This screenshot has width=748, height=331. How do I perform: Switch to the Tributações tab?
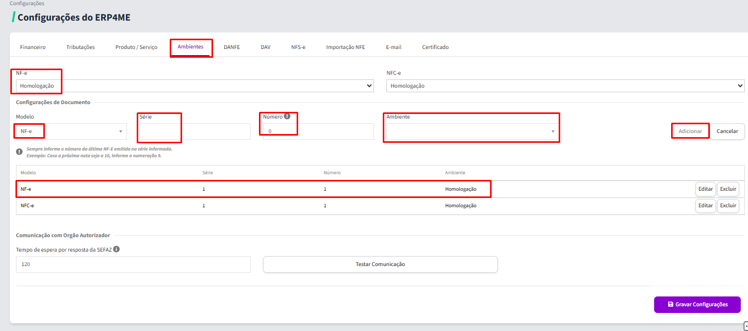click(x=80, y=47)
